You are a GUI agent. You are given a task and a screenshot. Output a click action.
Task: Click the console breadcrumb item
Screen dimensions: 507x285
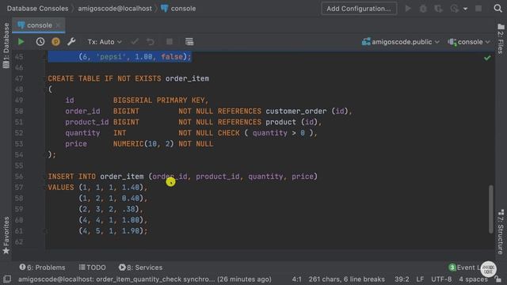coord(178,9)
